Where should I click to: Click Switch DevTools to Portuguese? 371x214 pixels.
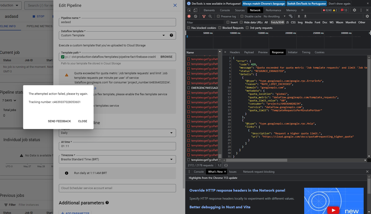tap(306, 4)
